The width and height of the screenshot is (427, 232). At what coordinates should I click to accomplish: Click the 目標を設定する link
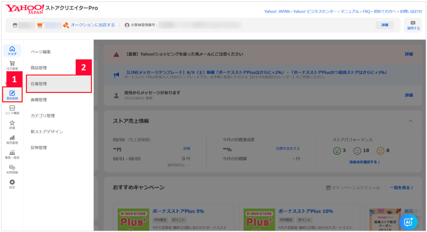coord(288,148)
